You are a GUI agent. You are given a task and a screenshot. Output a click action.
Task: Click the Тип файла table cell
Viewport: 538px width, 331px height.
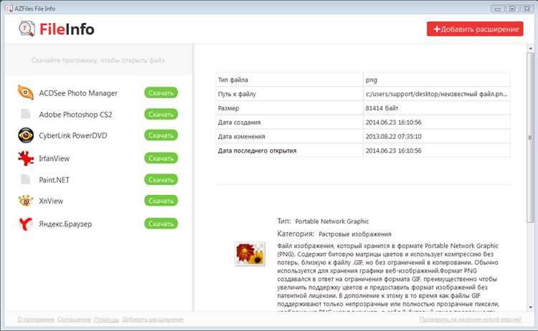point(289,80)
